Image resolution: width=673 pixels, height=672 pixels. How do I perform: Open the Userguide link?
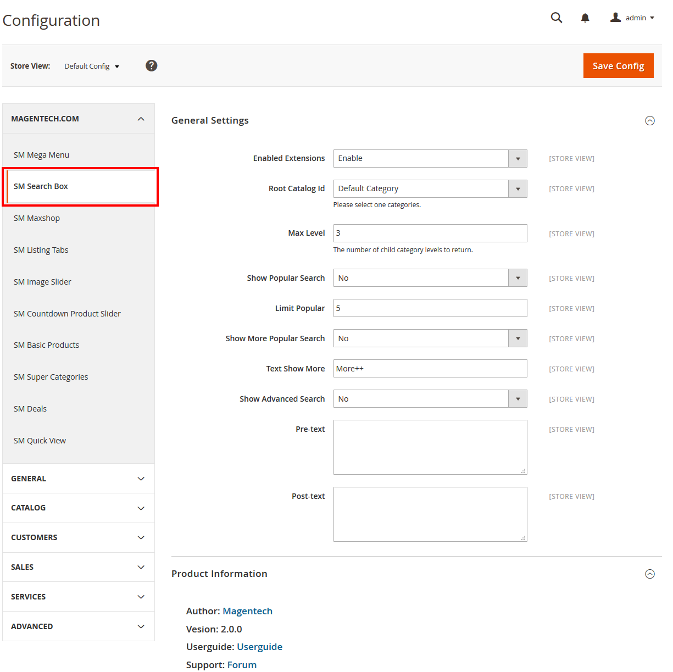259,647
